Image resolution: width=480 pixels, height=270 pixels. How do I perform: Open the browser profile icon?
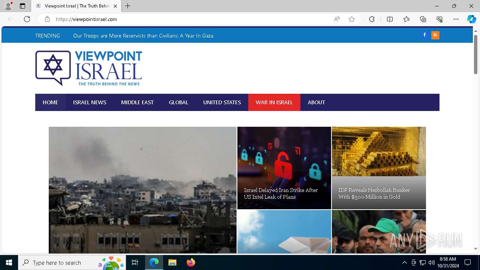[8, 6]
